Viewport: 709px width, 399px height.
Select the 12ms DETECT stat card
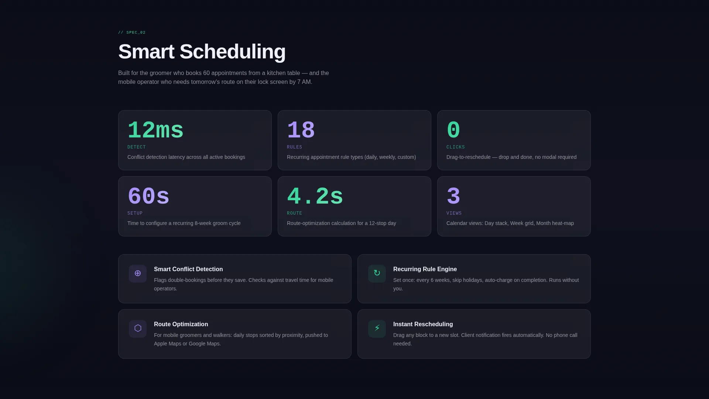(x=195, y=140)
